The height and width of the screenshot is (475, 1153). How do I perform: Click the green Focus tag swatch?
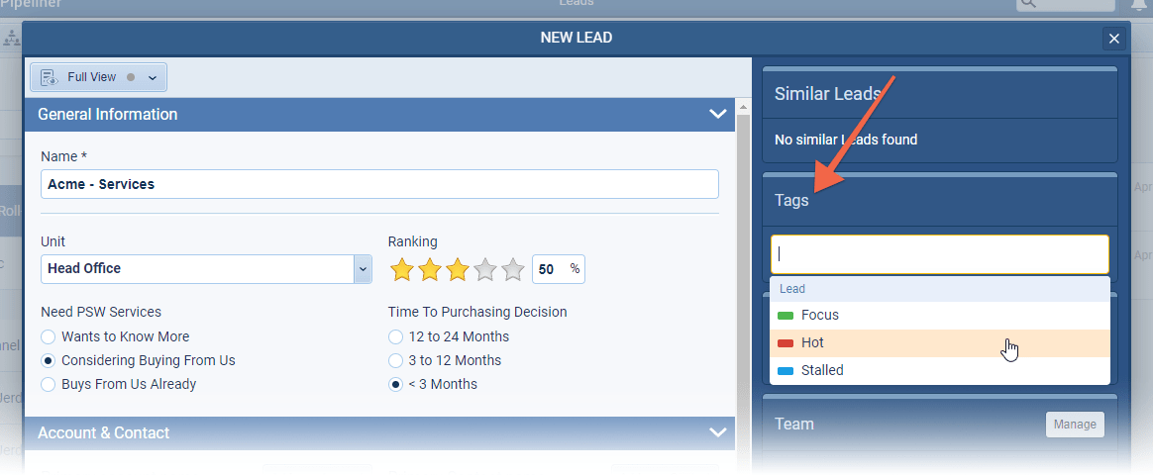786,315
